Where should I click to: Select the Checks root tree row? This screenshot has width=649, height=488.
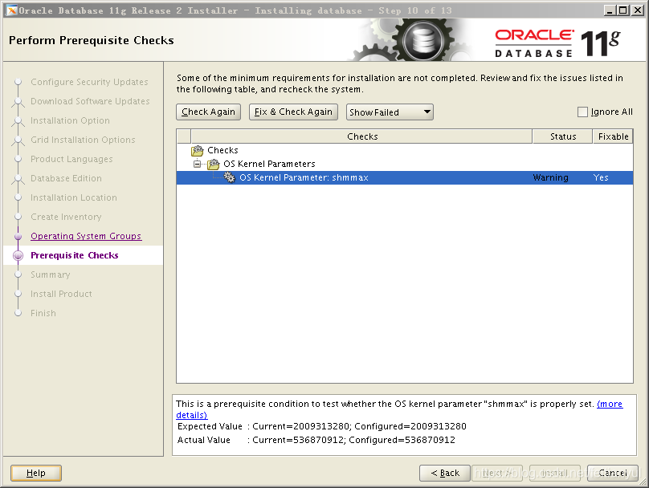(404, 151)
